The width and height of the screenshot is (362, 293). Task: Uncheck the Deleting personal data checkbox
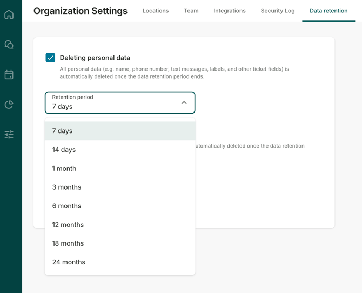pos(50,58)
